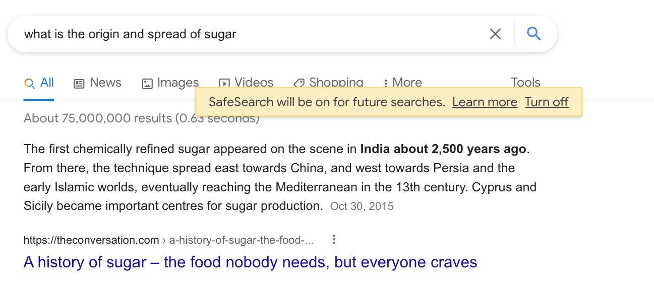Expand the More search categories menu
The height and width of the screenshot is (285, 654).
tap(403, 83)
